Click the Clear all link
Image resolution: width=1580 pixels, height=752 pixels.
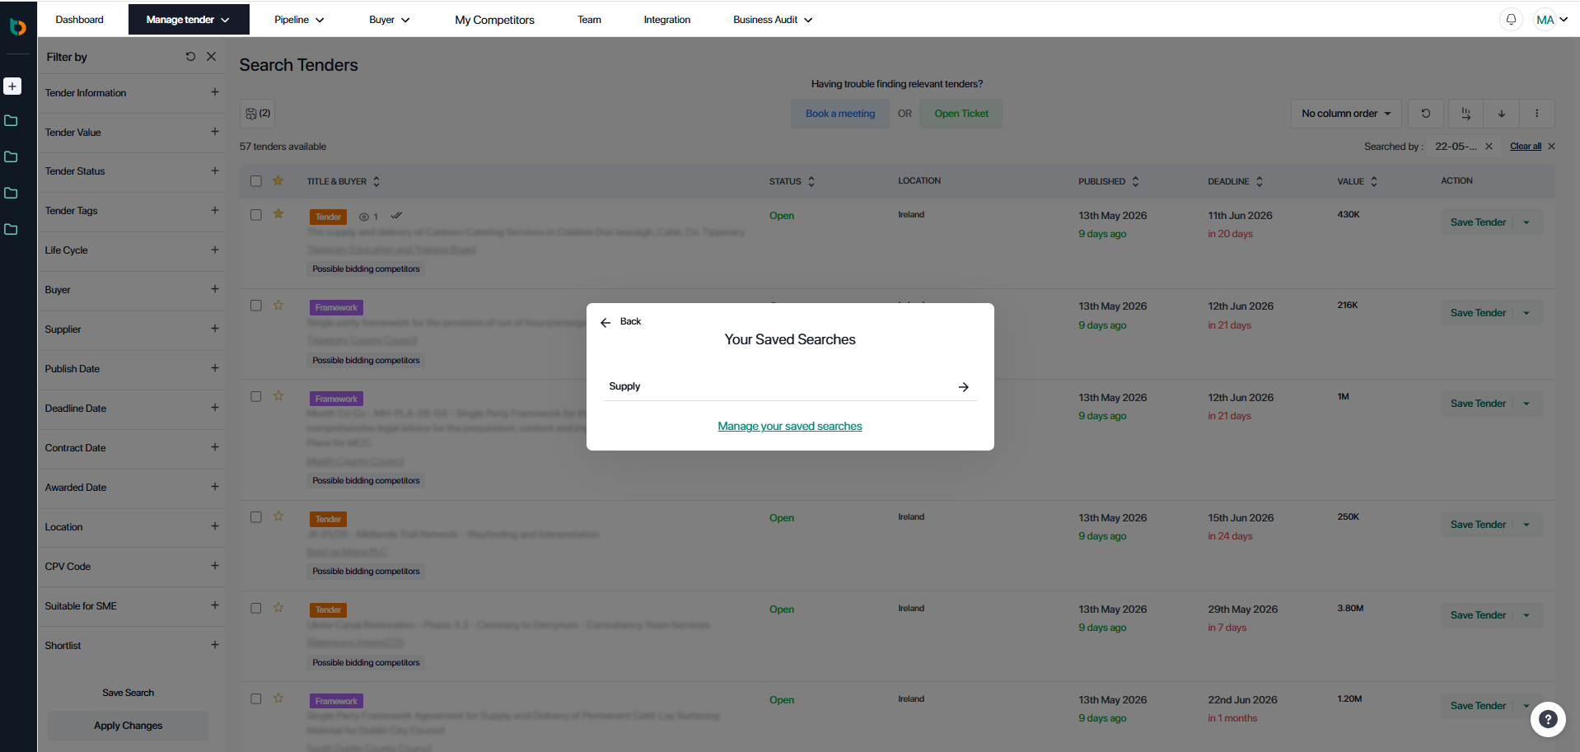pyautogui.click(x=1526, y=147)
